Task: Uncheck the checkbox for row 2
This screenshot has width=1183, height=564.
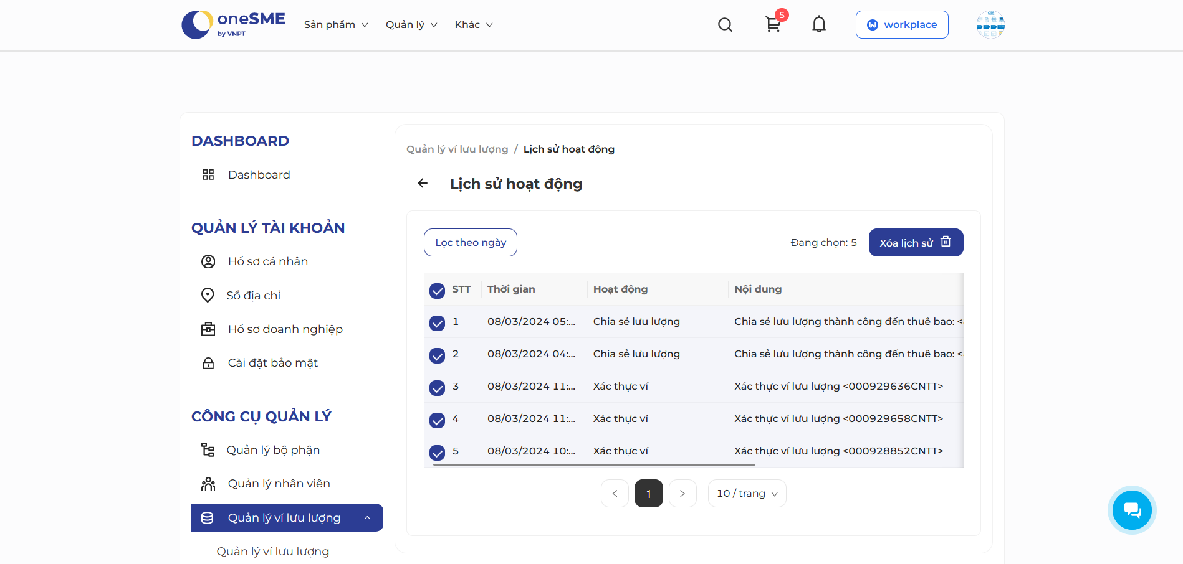Action: (437, 355)
